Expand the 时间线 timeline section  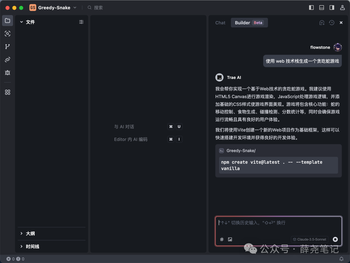click(21, 246)
